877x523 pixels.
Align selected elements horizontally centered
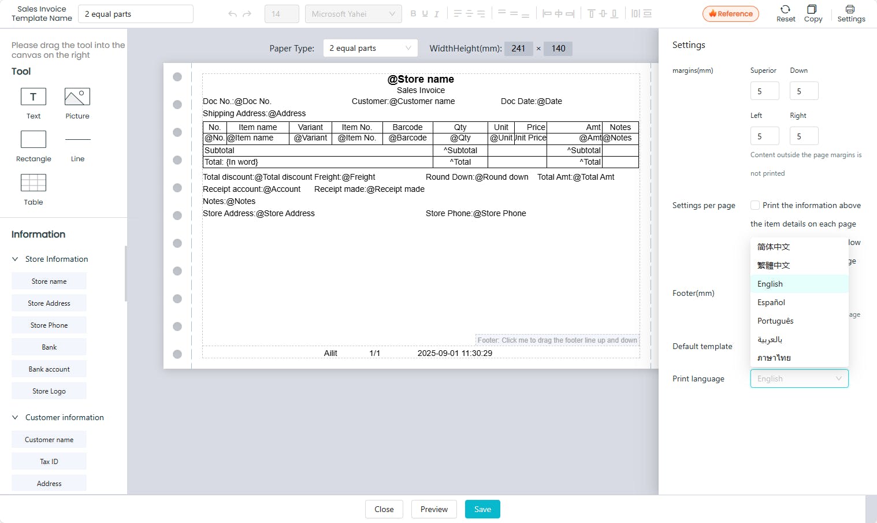coord(559,14)
